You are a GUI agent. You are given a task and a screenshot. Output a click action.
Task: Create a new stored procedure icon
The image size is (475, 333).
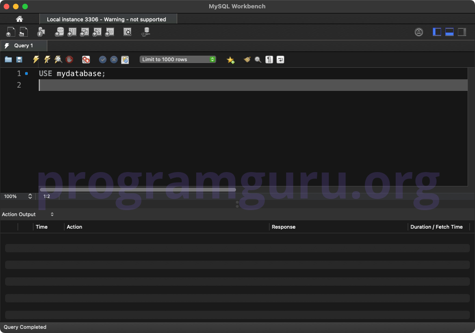97,32
